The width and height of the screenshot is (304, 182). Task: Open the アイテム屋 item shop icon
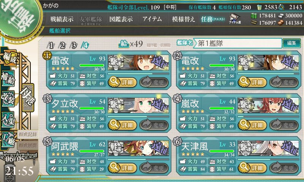tap(235, 19)
